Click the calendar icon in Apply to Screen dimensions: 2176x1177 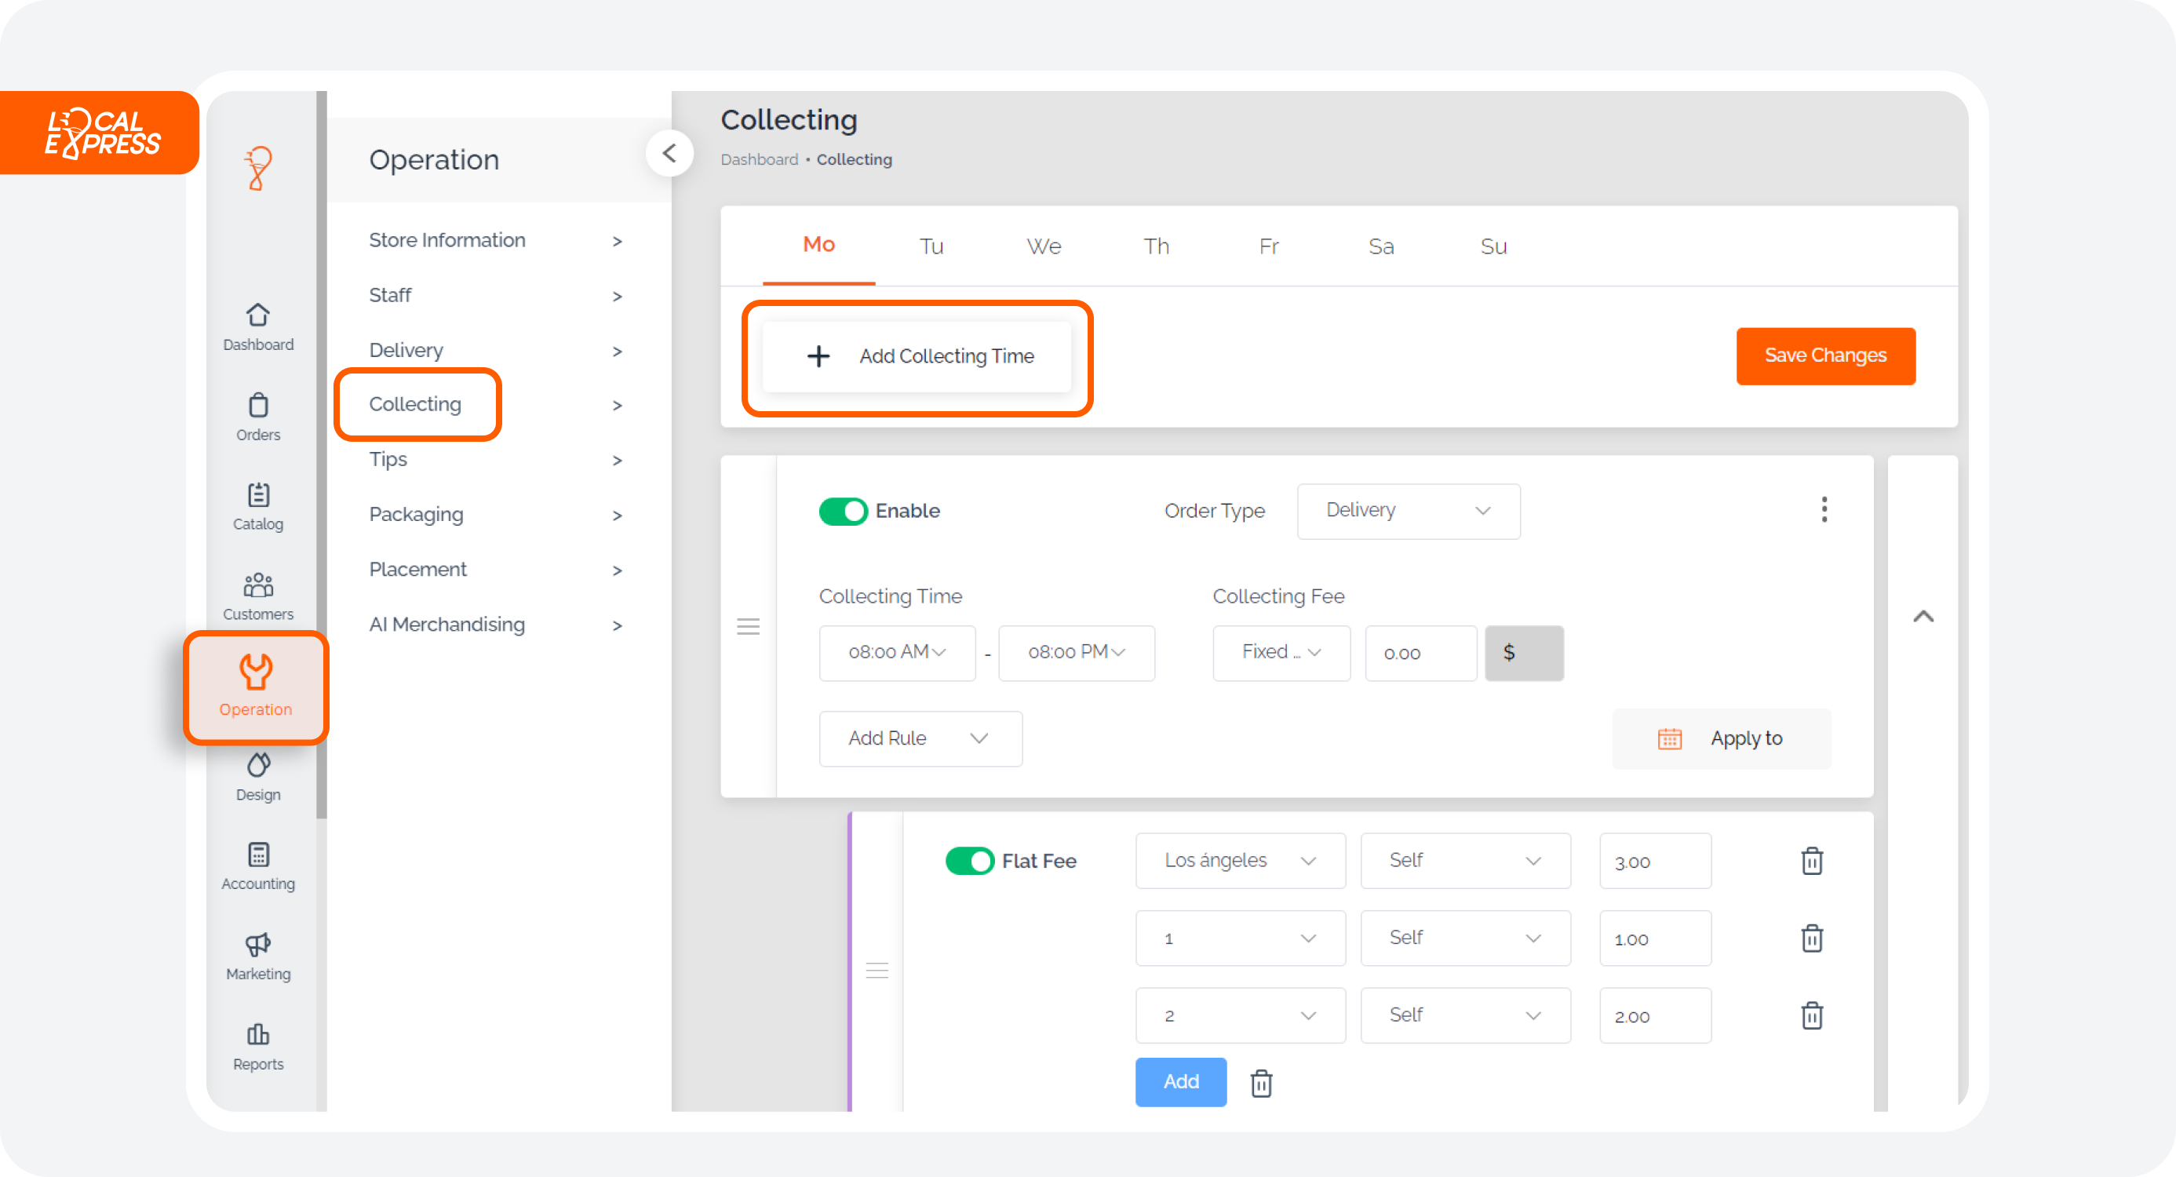click(1669, 738)
